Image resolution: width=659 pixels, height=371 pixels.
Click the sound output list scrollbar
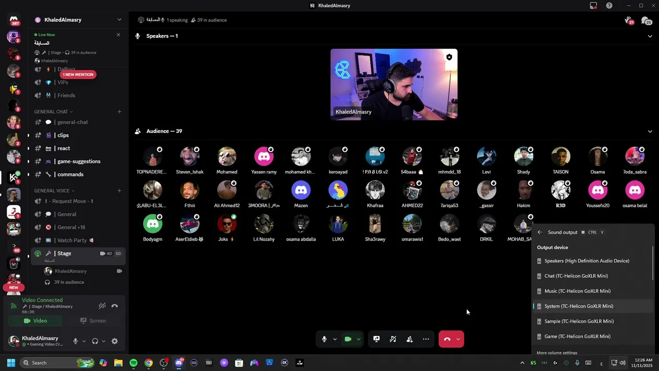point(653,264)
